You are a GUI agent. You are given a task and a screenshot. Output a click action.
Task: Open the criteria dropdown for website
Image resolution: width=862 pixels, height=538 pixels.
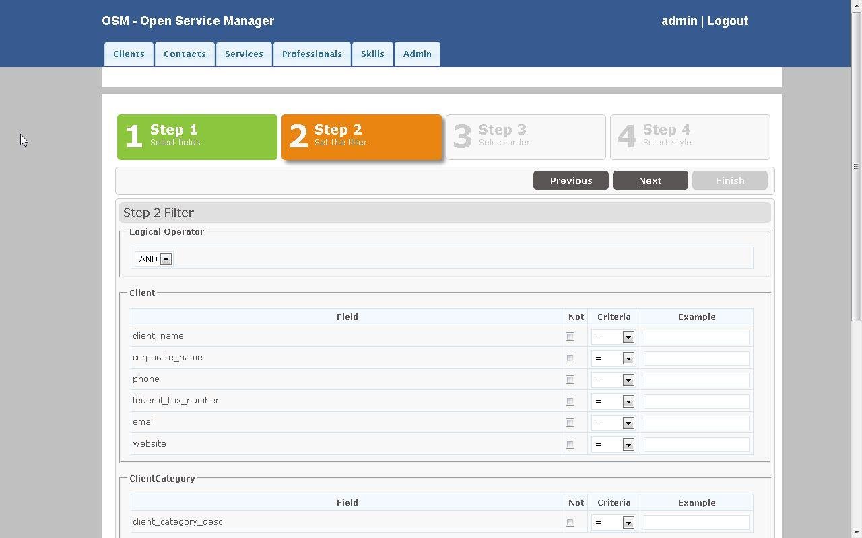628,445
